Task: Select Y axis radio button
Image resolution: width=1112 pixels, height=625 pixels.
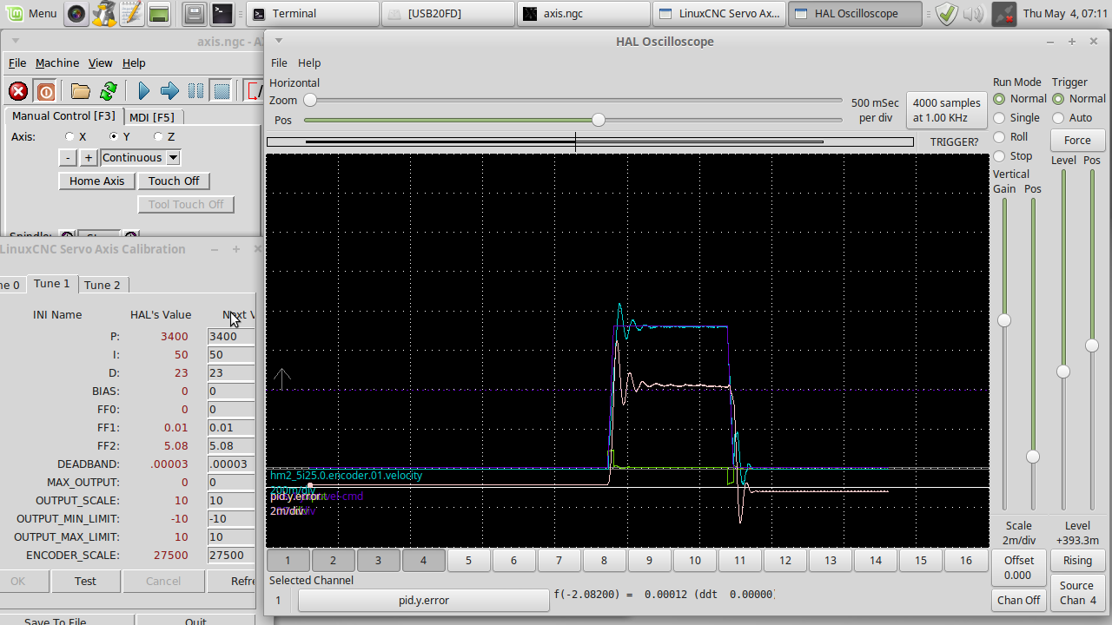Action: 113,136
